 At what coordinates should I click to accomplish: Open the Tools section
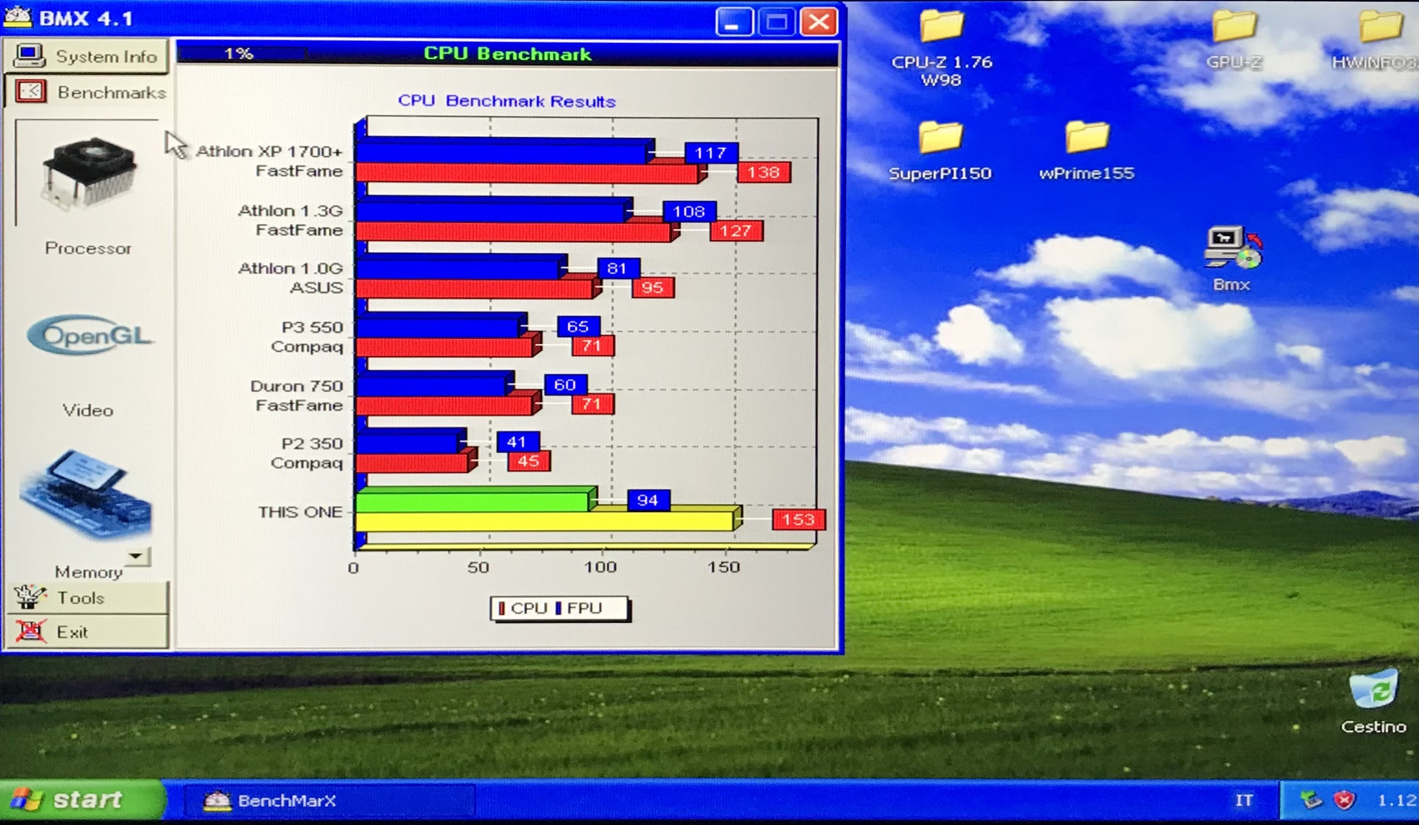click(86, 597)
